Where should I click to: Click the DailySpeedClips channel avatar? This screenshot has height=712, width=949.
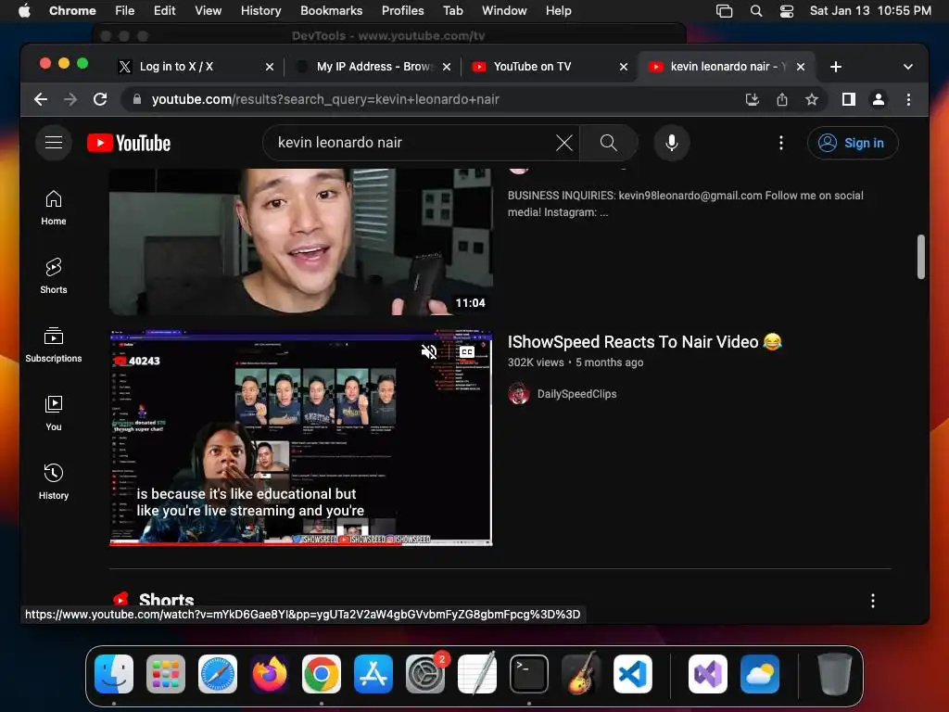click(519, 393)
